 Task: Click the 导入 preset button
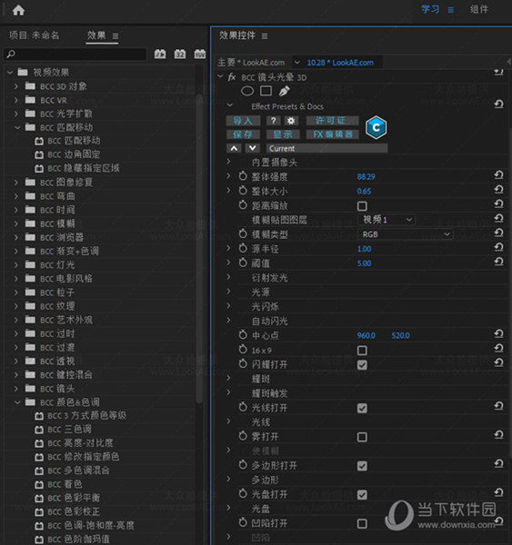tap(243, 121)
